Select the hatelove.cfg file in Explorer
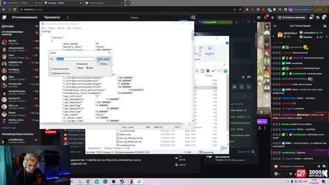The image size is (329, 185). 124,135
